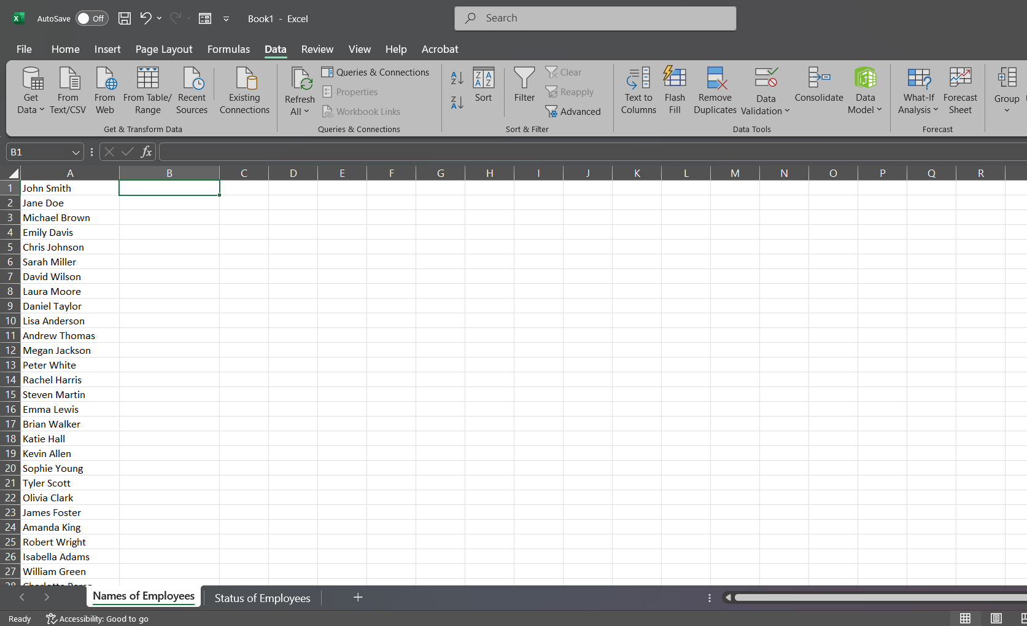This screenshot has height=626, width=1027.
Task: Open the Sort dialog
Action: (483, 85)
